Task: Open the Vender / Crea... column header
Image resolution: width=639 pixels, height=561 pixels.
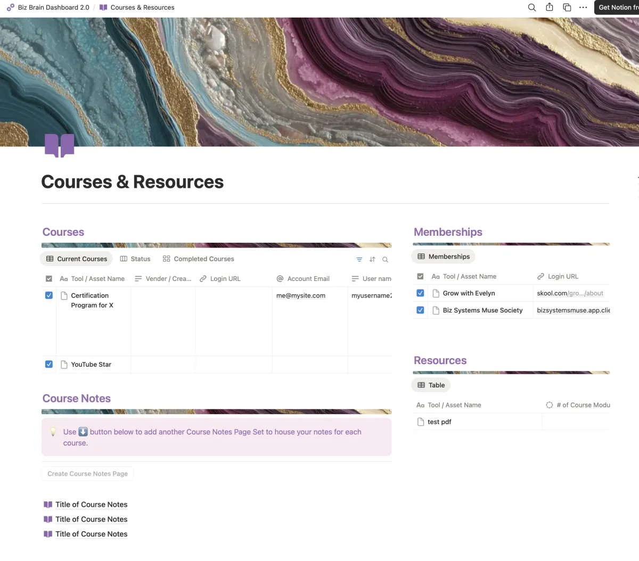Action: pyautogui.click(x=163, y=278)
